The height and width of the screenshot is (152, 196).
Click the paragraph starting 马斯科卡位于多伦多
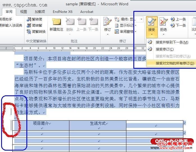(x=97, y=92)
